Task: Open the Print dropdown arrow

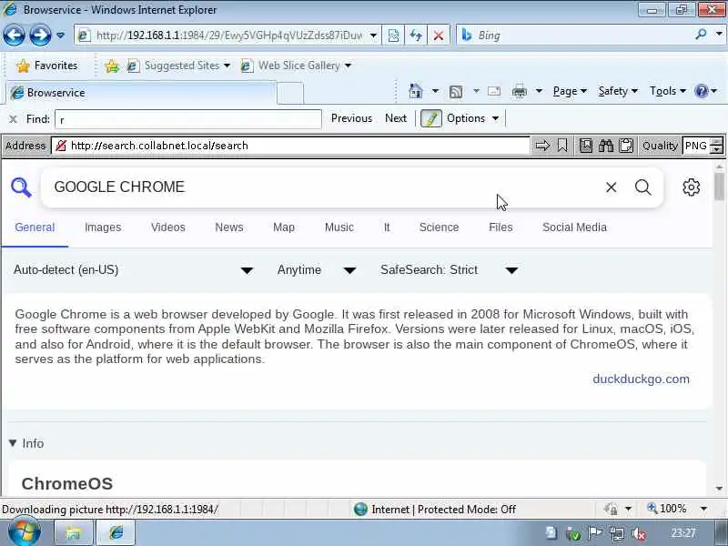Action: pos(539,91)
